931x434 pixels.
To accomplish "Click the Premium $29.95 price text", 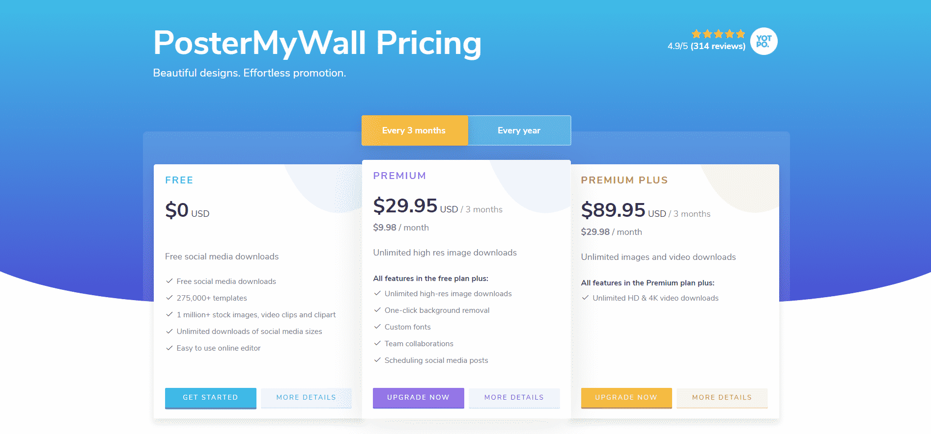I will click(405, 205).
